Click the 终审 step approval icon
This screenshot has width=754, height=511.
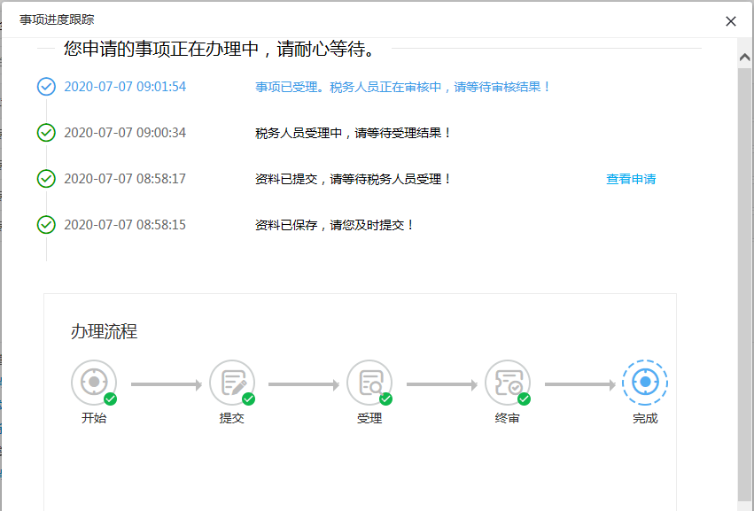[x=508, y=383]
